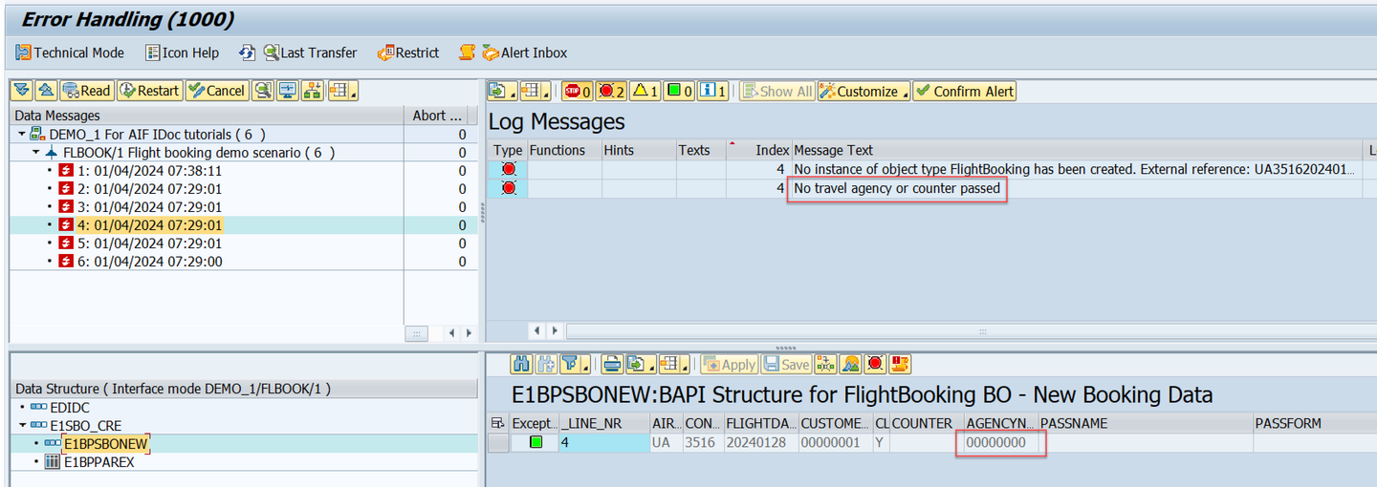This screenshot has height=487, width=1377.
Task: Select the Last Transfer toolbar option
Action: 310,53
